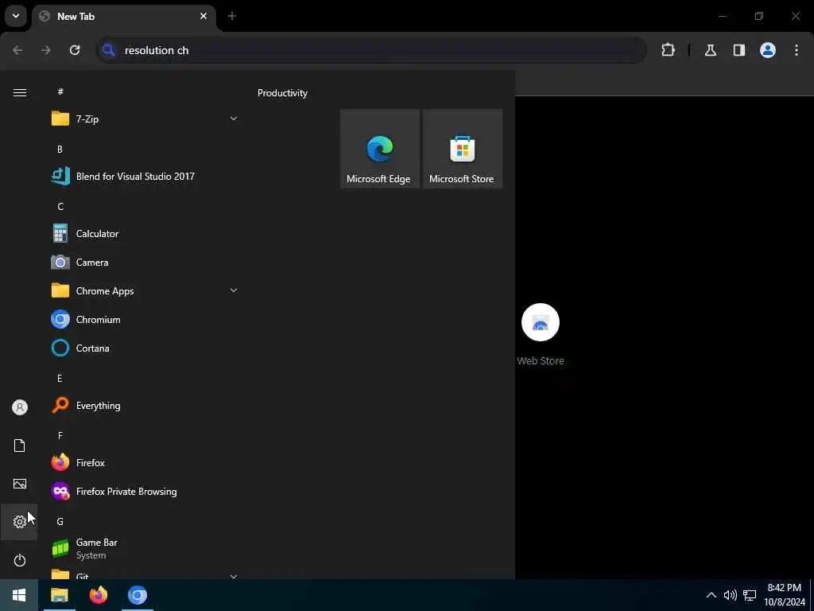Image resolution: width=814 pixels, height=611 pixels.
Task: Click the address bar containing 'resolution ch'
Action: point(371,50)
